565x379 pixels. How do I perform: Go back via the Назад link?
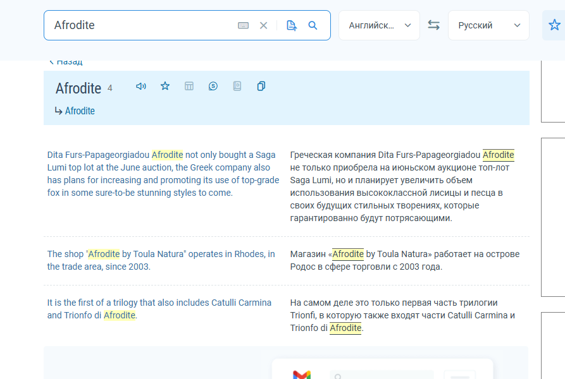(66, 62)
